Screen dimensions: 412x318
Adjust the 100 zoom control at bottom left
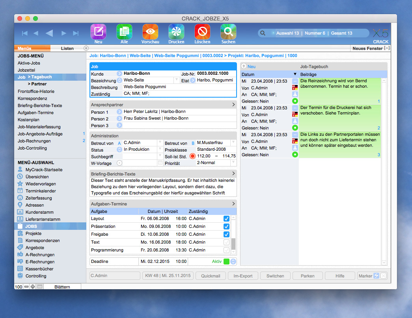click(18, 287)
